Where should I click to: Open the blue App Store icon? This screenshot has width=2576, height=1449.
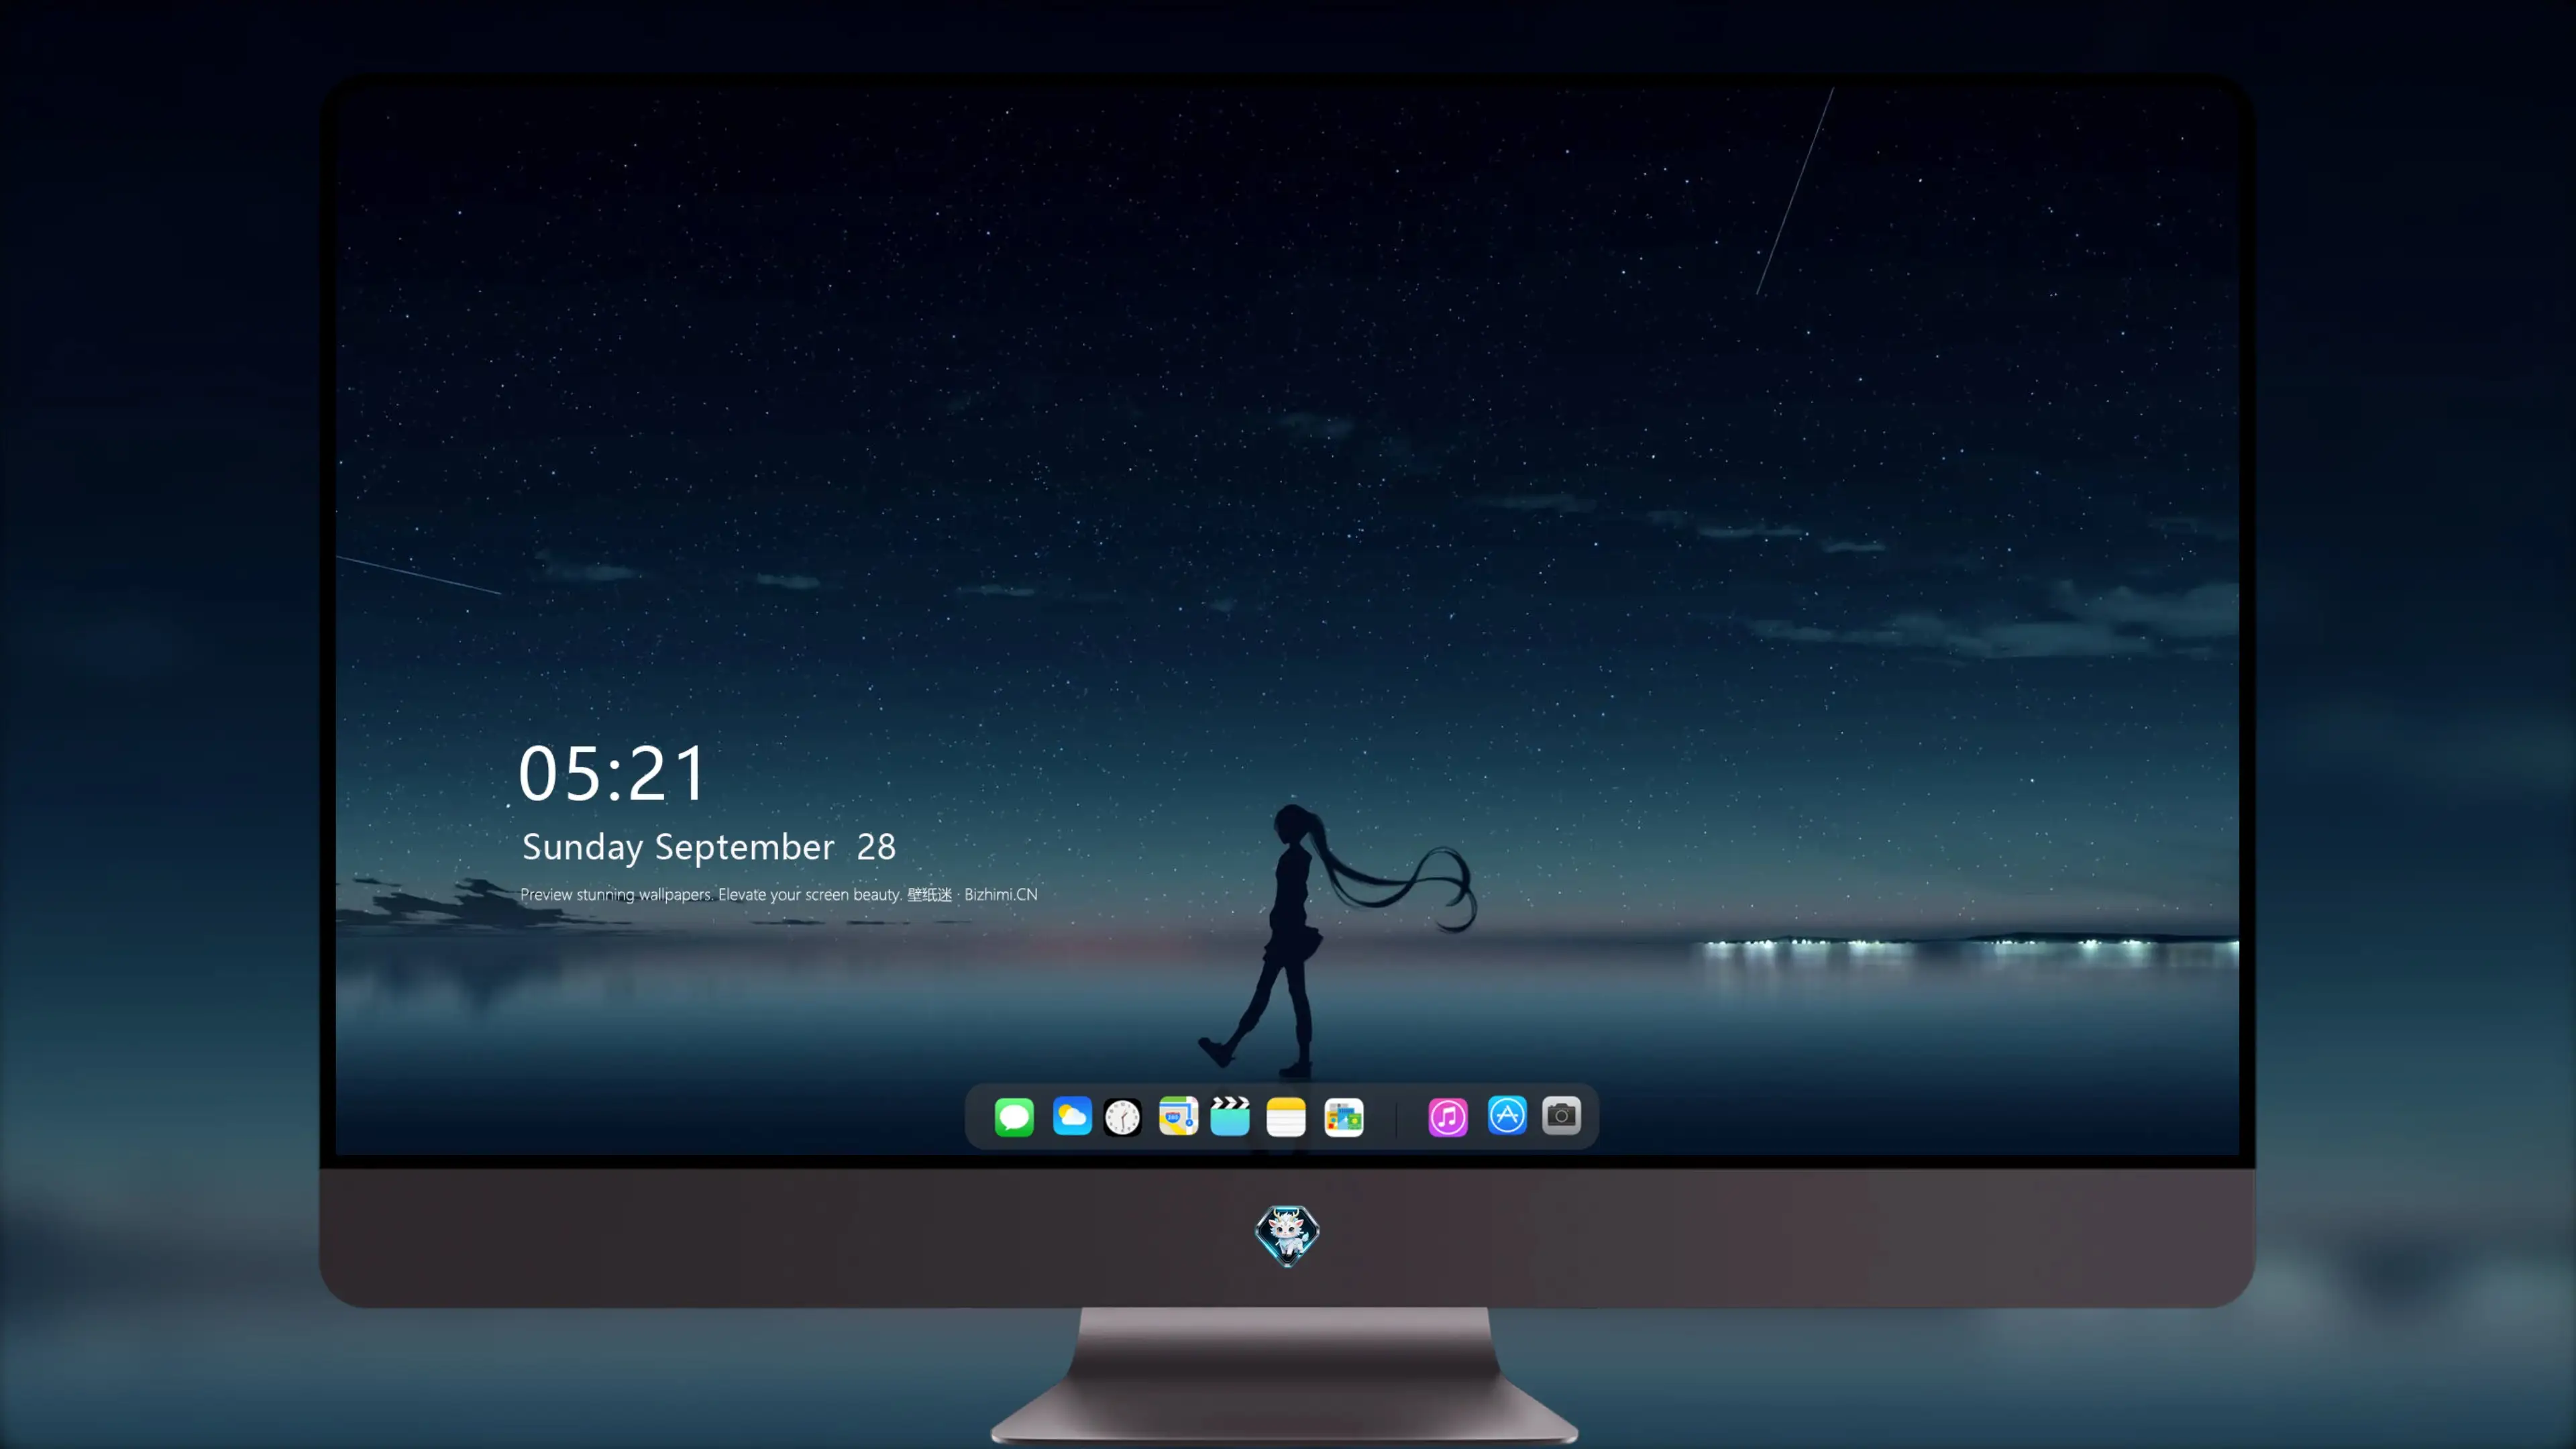[1507, 1115]
